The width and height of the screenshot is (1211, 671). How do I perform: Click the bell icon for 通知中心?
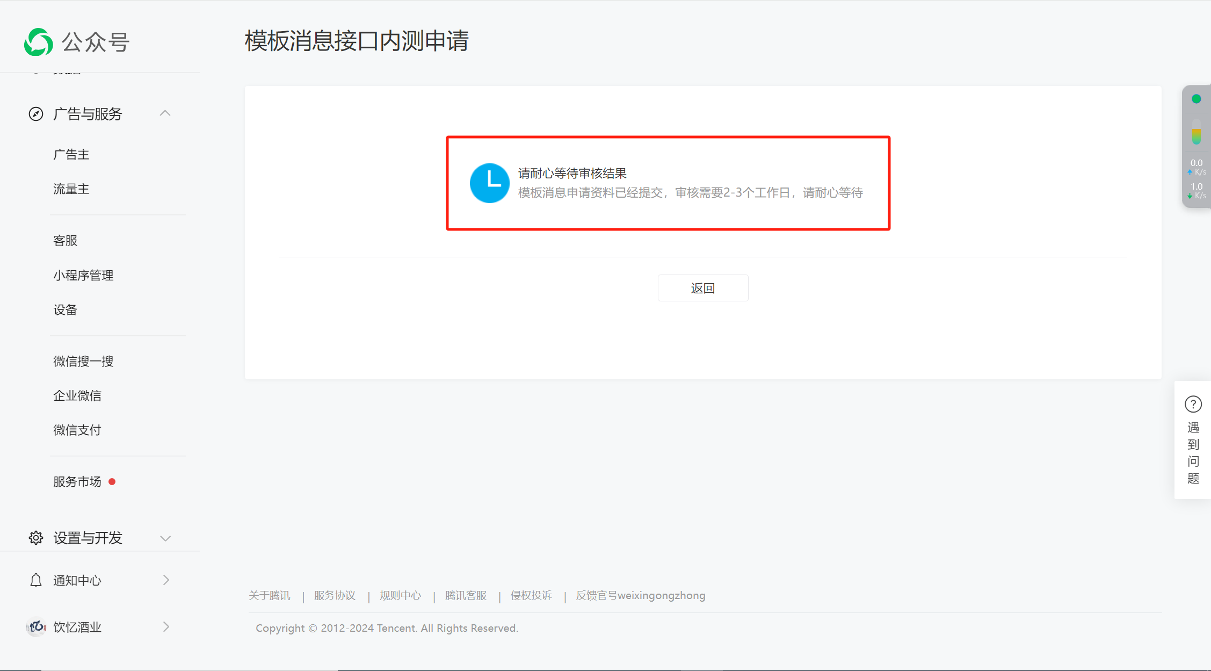click(36, 580)
